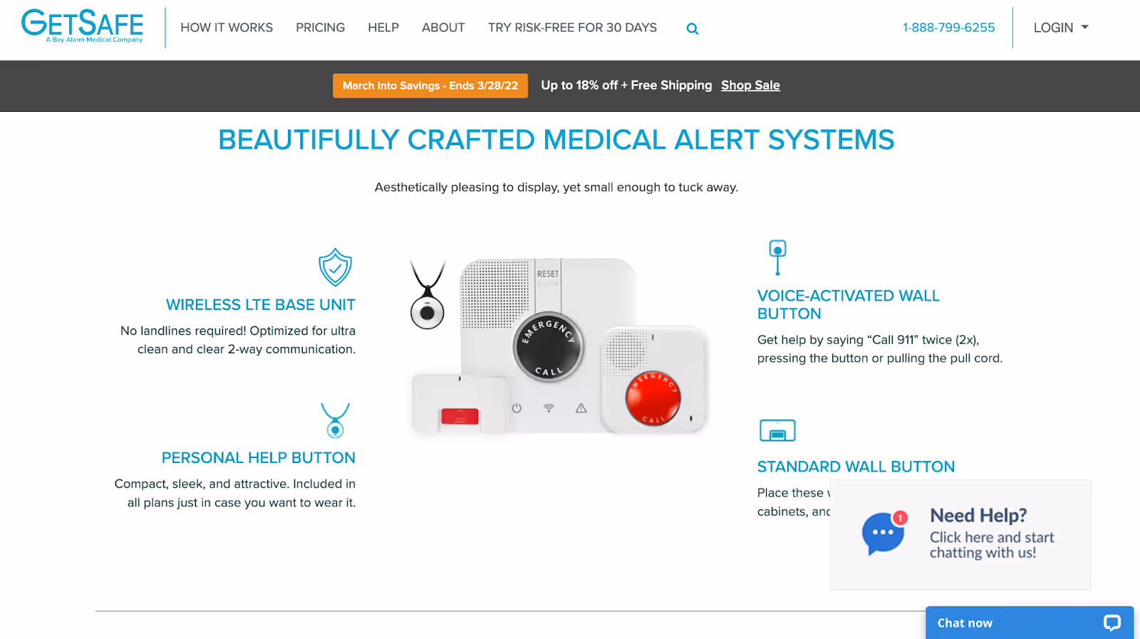Click the pendant icon above Personal Help Button
Screen dimensions: 1140x639
[335, 420]
